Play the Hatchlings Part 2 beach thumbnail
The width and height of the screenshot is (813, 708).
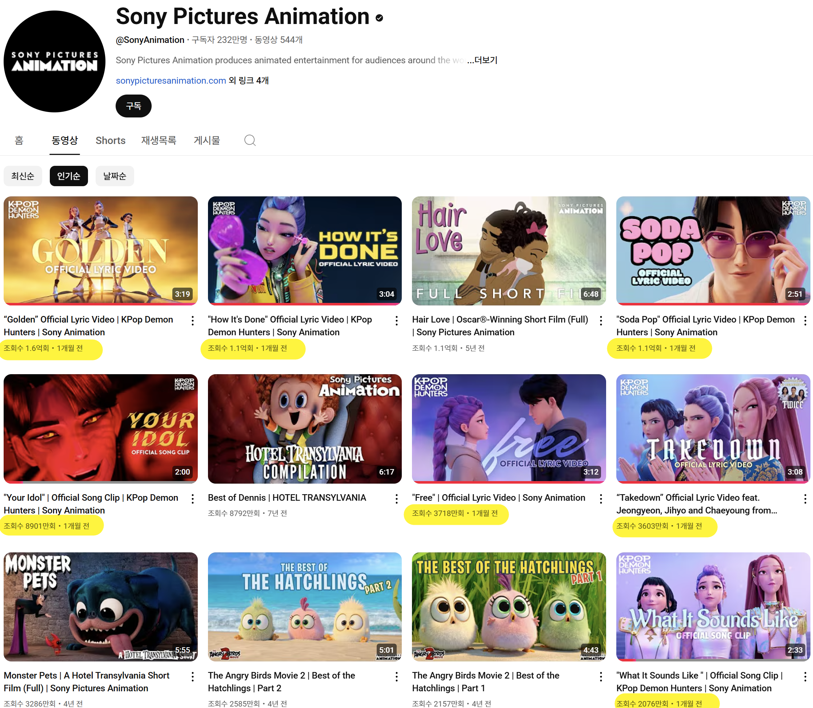click(x=305, y=607)
